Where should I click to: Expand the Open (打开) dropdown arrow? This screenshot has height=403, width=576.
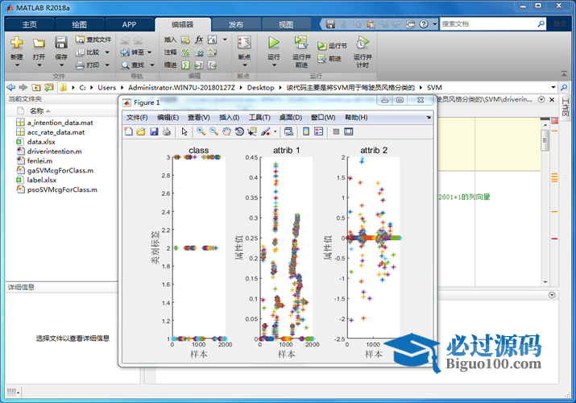click(x=39, y=65)
